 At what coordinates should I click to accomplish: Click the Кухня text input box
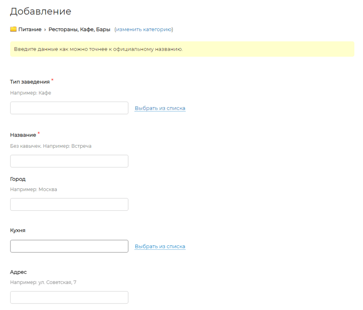click(x=69, y=246)
